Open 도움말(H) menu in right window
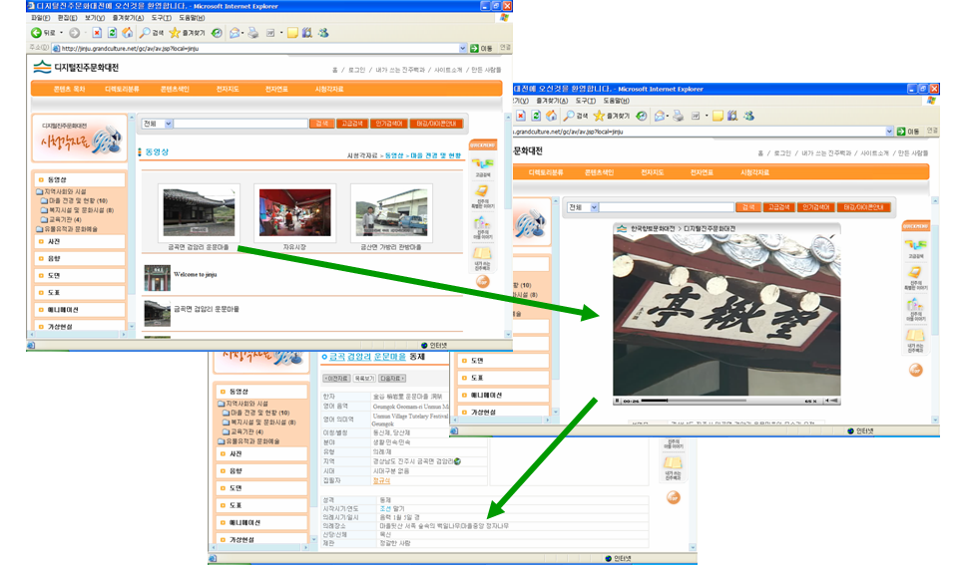This screenshot has width=958, height=565. click(616, 101)
